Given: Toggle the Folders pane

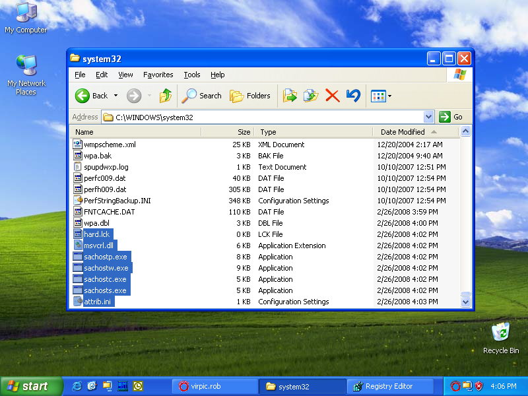Looking at the screenshot, I should pyautogui.click(x=250, y=96).
